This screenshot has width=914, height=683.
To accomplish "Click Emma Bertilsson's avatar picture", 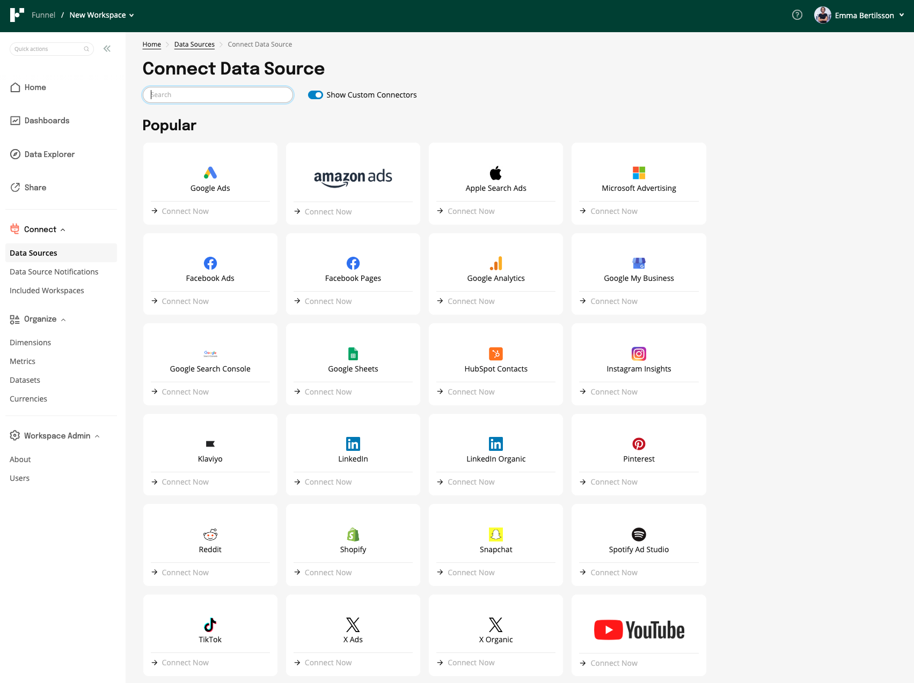I will (822, 15).
